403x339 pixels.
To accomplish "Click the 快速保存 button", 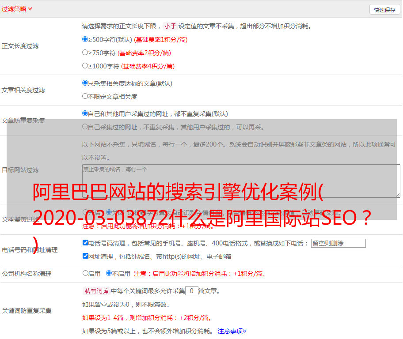I will (x=384, y=10).
